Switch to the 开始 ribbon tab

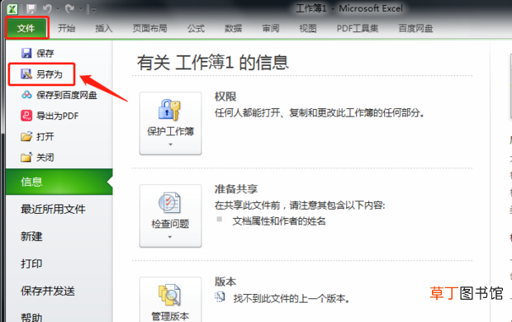[67, 28]
